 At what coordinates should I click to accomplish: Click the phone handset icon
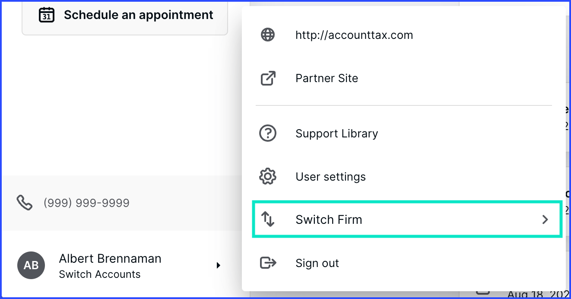(25, 202)
